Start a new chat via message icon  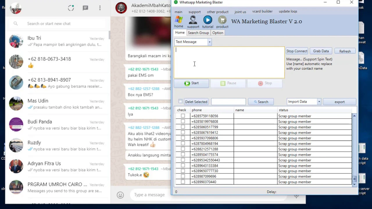pos(85,8)
